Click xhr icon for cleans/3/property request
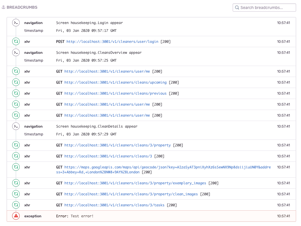This screenshot has height=226, width=301. click(x=16, y=145)
